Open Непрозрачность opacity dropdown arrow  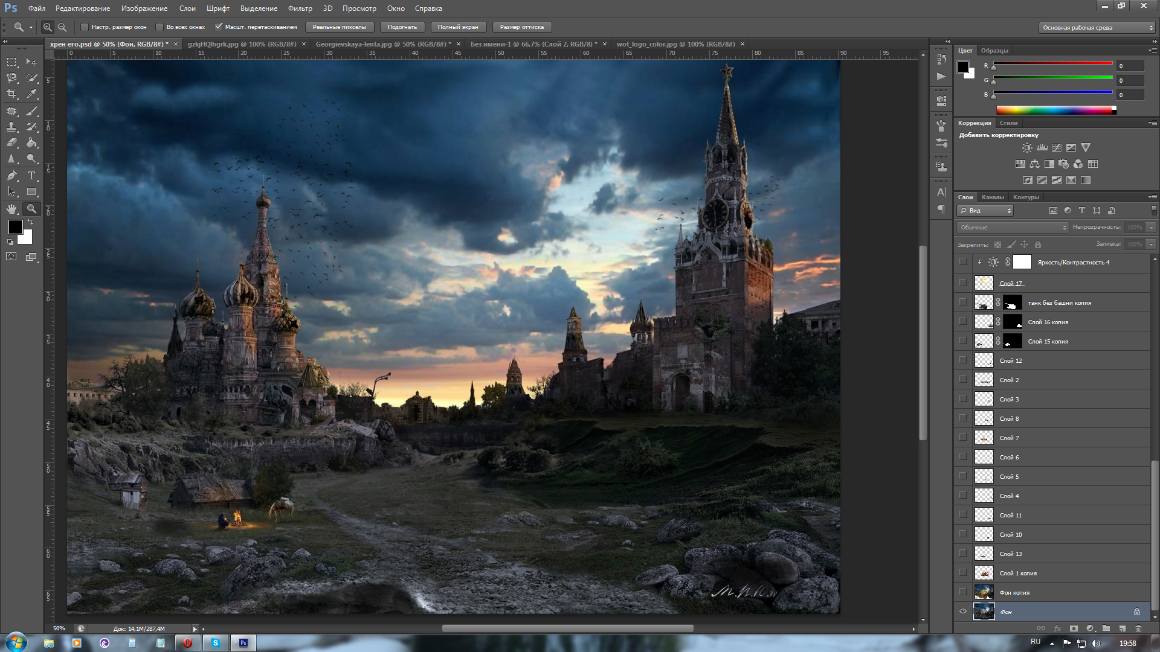1151,228
